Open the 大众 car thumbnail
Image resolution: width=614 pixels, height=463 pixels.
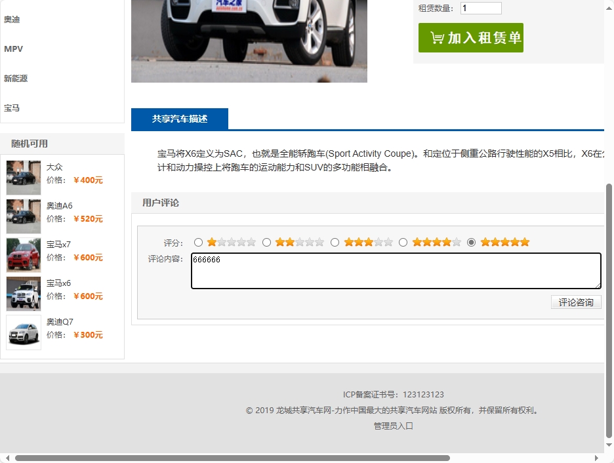tap(23, 177)
